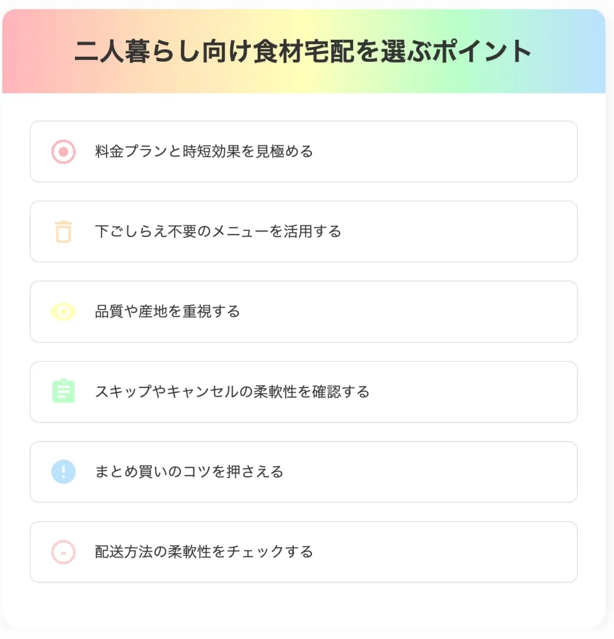Click the blue exclamation mark icon
The width and height of the screenshot is (614, 639).
63,471
